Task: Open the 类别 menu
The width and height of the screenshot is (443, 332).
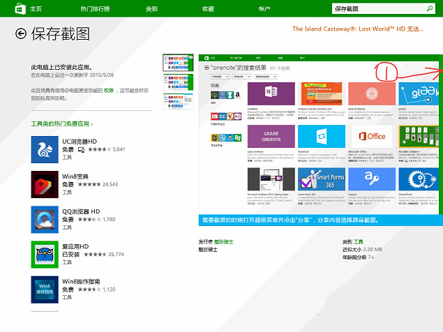Action: click(151, 9)
